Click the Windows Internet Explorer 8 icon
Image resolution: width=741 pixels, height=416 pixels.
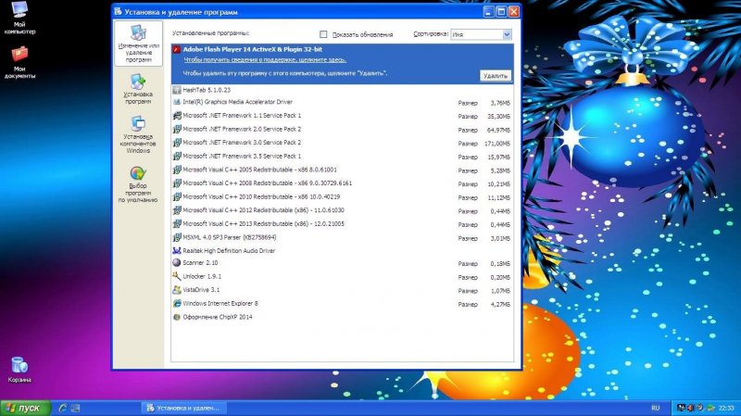(x=177, y=304)
